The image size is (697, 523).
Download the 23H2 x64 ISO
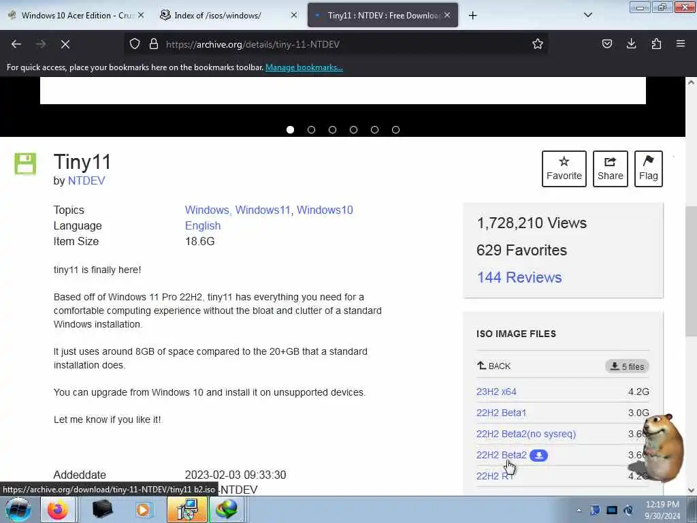[496, 392]
